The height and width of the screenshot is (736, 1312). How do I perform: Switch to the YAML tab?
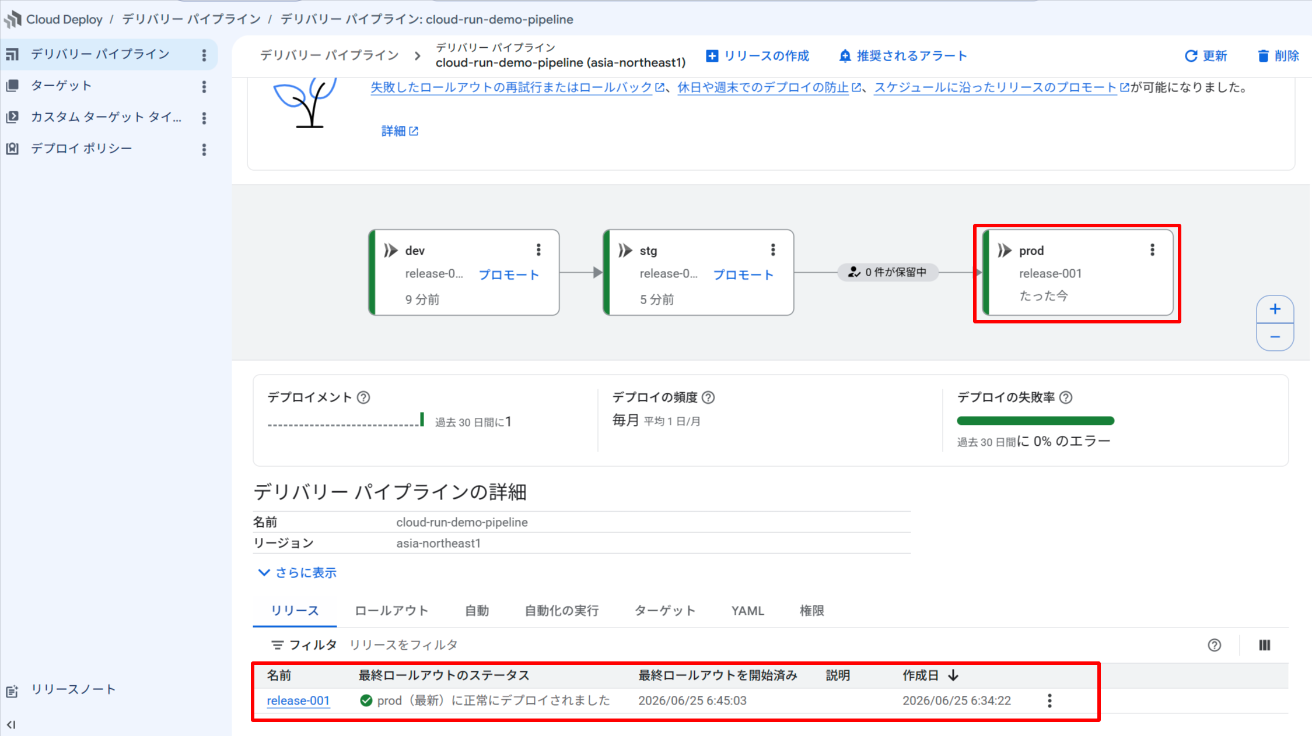747,611
